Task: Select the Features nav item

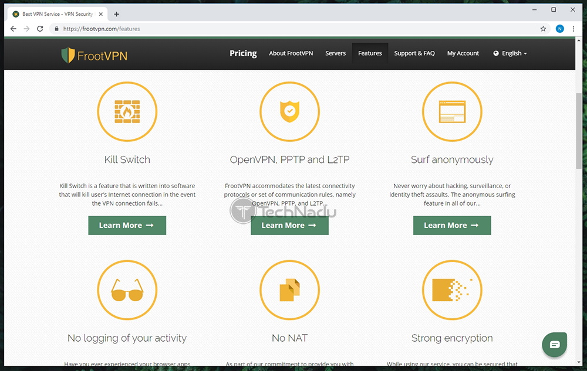Action: [370, 53]
